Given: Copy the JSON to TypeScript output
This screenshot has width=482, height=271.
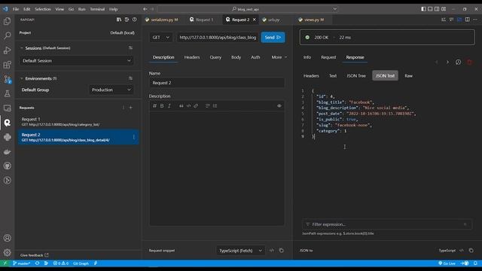Looking at the screenshot, I should click(471, 251).
